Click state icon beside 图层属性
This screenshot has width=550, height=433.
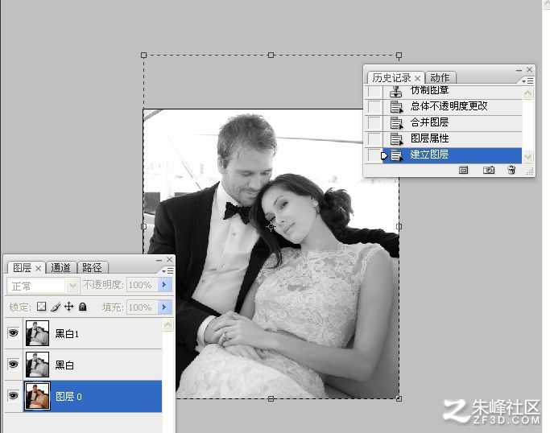(396, 139)
